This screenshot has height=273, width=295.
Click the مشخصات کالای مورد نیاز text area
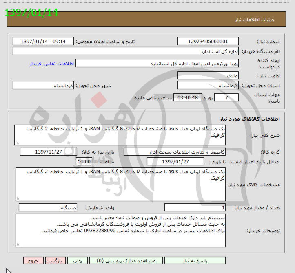120,184
